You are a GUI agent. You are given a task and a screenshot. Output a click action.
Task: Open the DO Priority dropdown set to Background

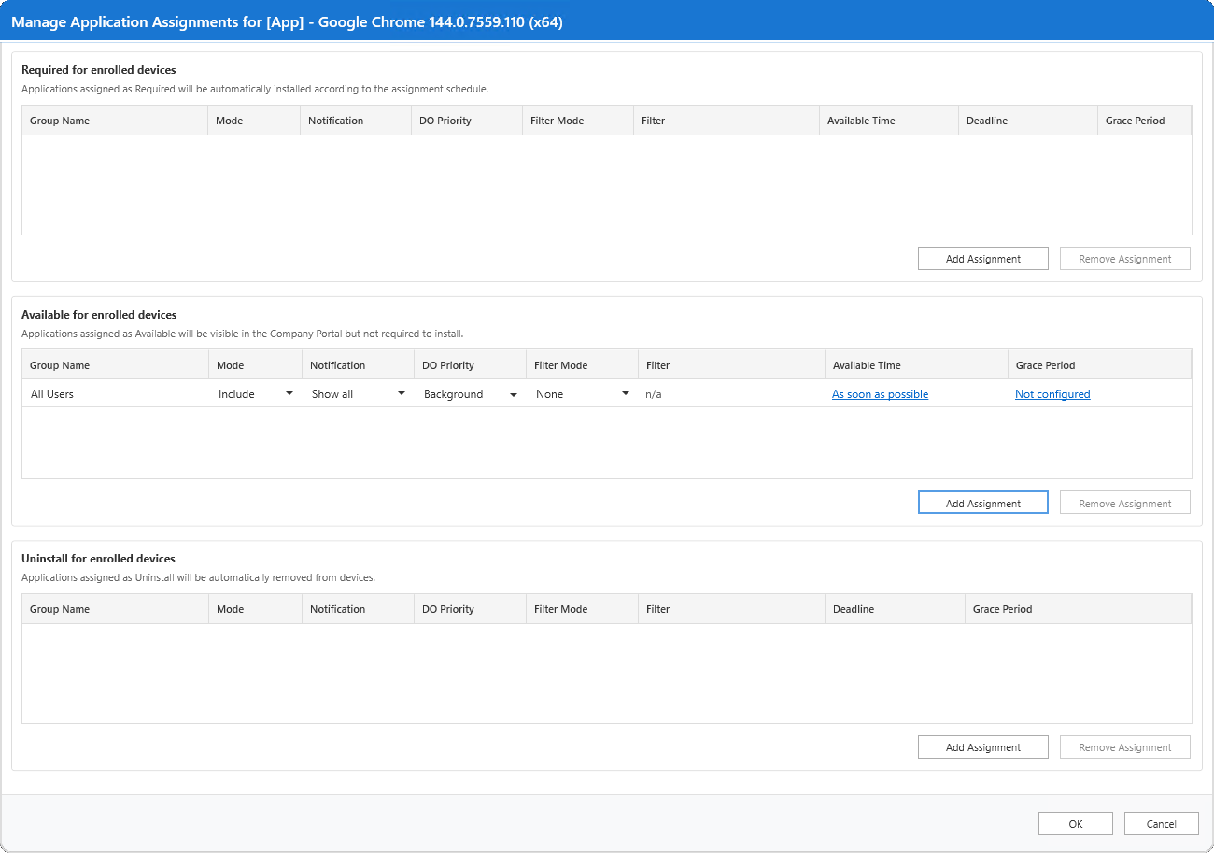pos(513,393)
